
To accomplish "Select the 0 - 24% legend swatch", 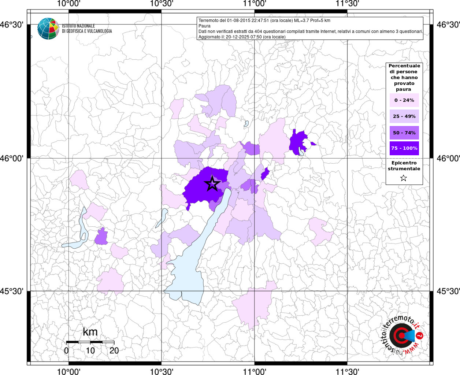I will (404, 100).
